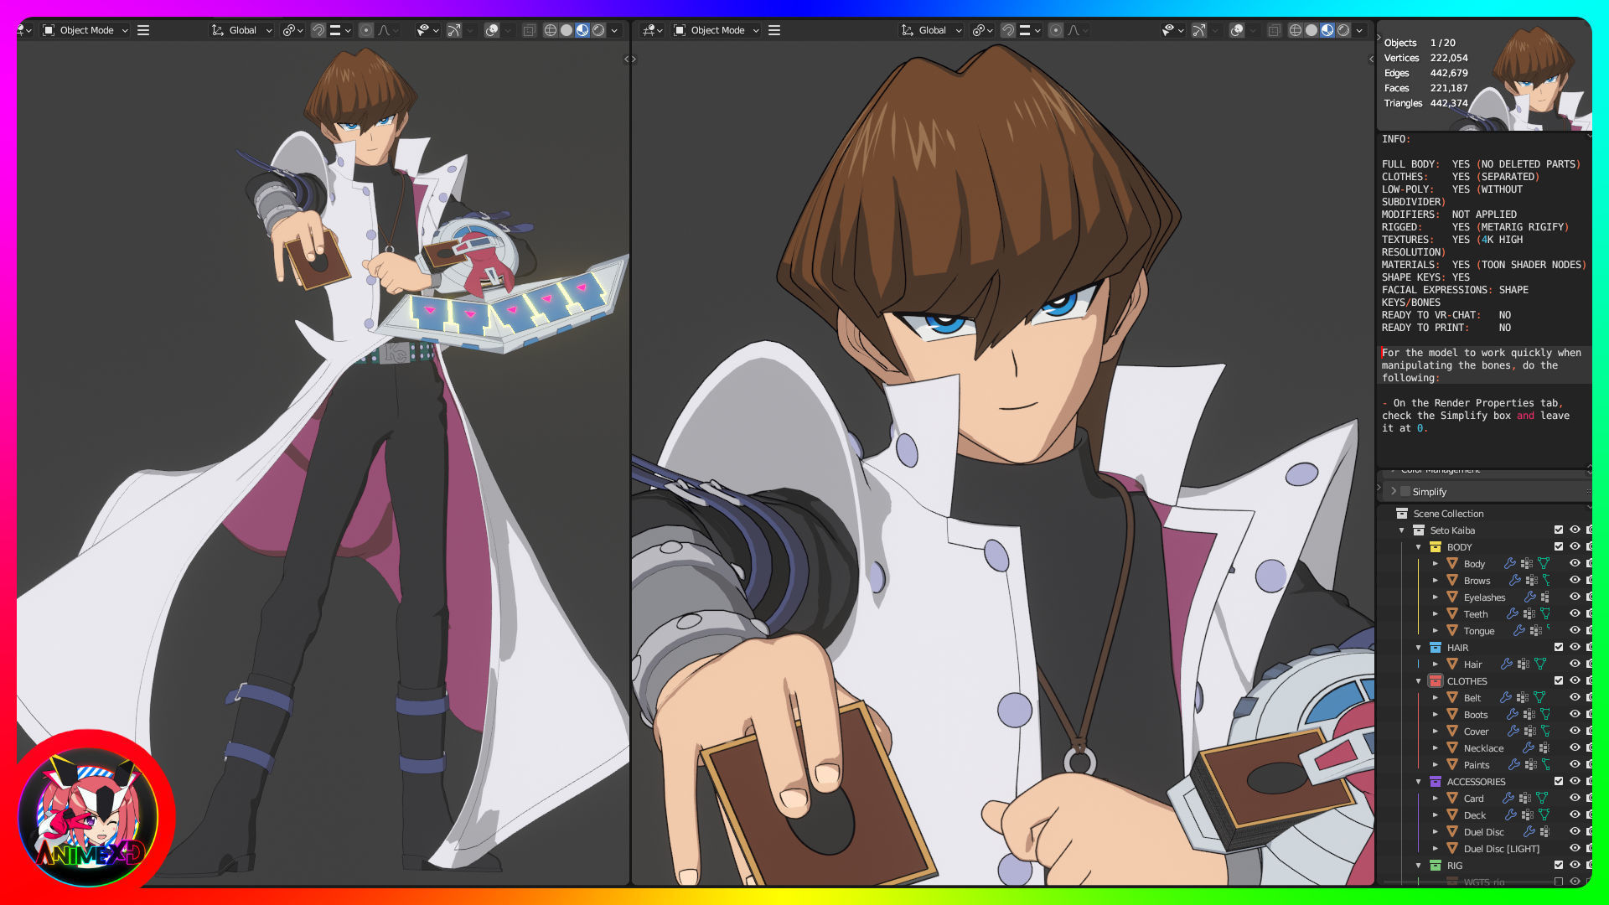Hide the Necklace object in viewport
This screenshot has height=905, width=1609.
tap(1575, 747)
